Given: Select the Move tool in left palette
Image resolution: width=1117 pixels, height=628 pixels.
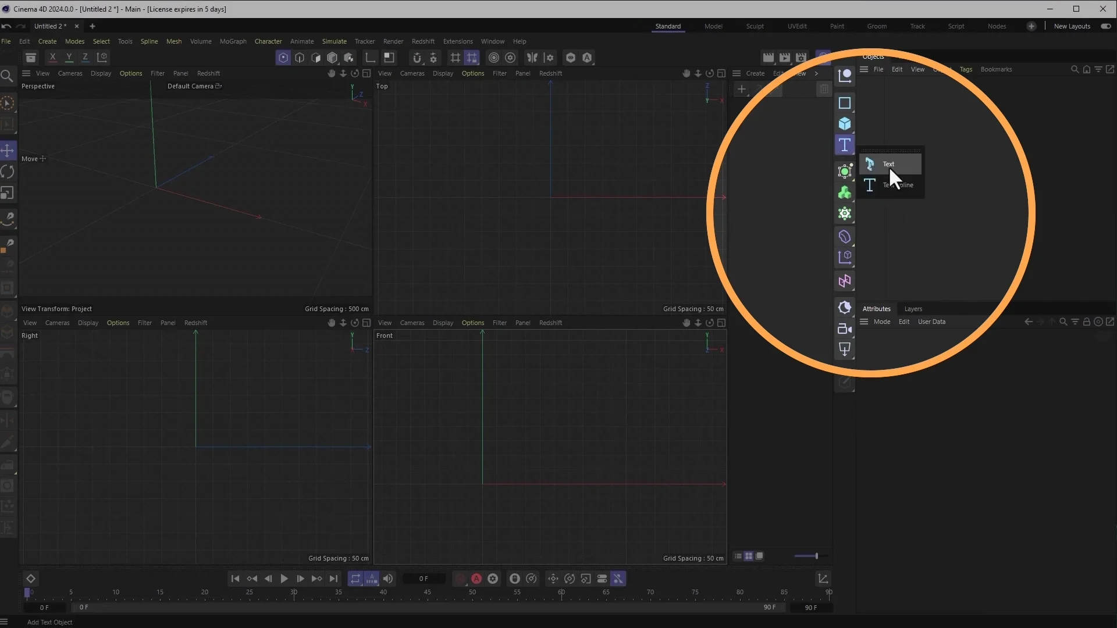Looking at the screenshot, I should 8,151.
